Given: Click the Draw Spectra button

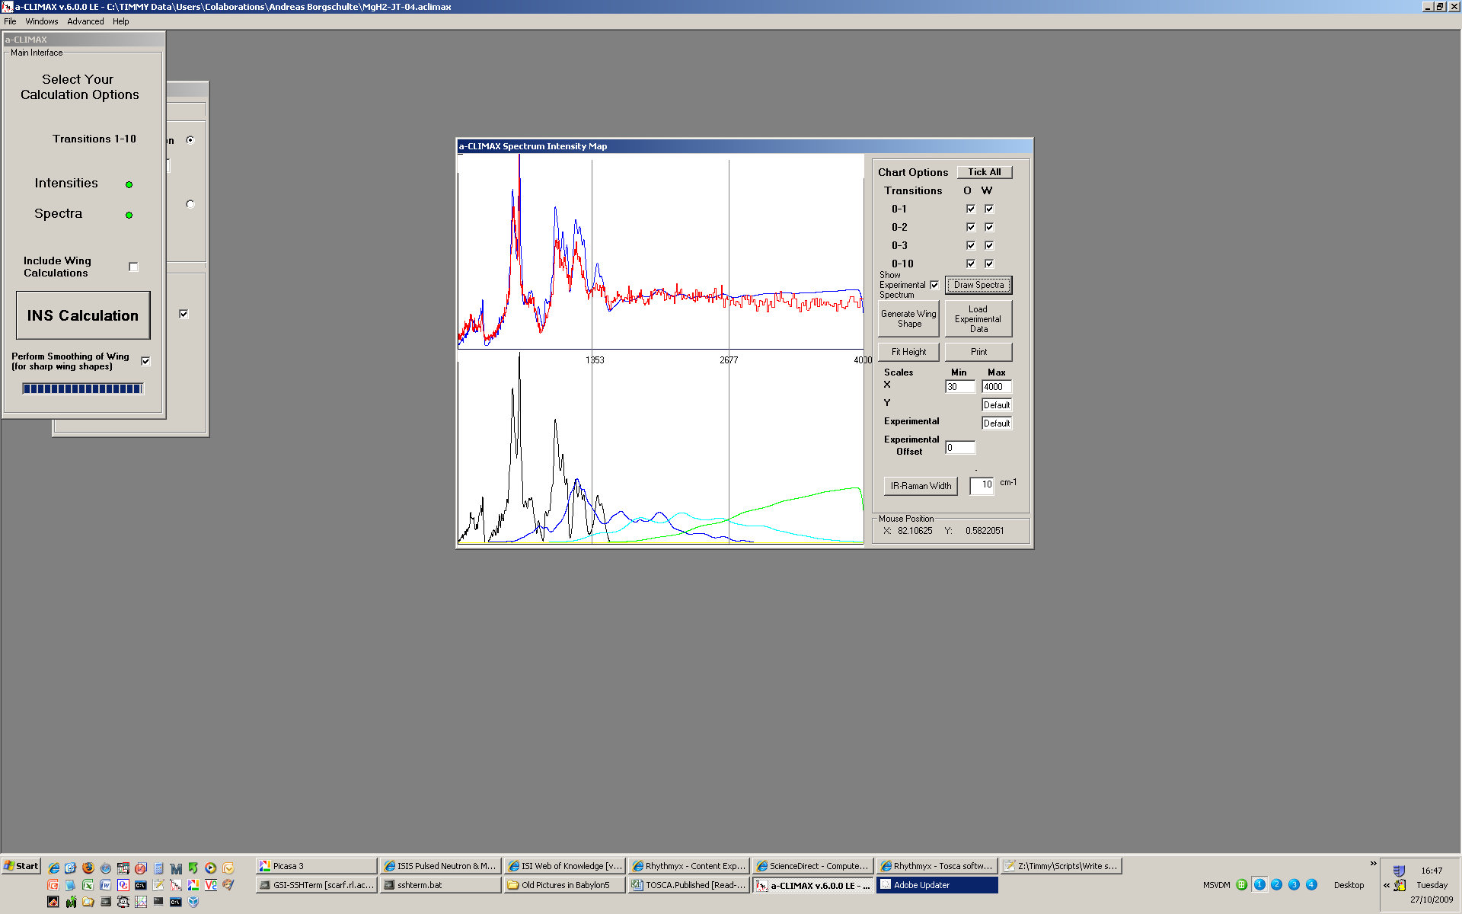Looking at the screenshot, I should (x=978, y=285).
